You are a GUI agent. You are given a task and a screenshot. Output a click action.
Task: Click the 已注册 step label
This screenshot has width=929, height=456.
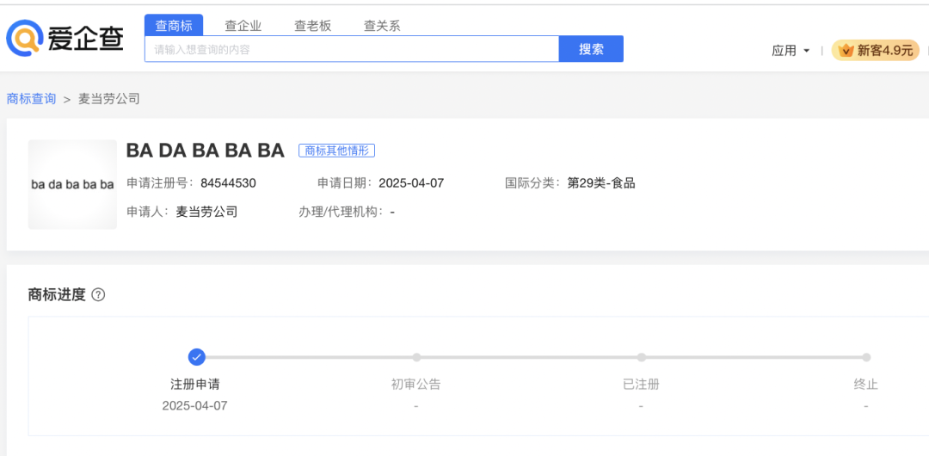pyautogui.click(x=641, y=385)
